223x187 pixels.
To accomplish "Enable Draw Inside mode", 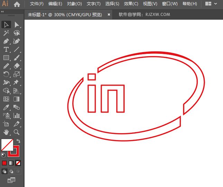I will (x=18, y=171).
